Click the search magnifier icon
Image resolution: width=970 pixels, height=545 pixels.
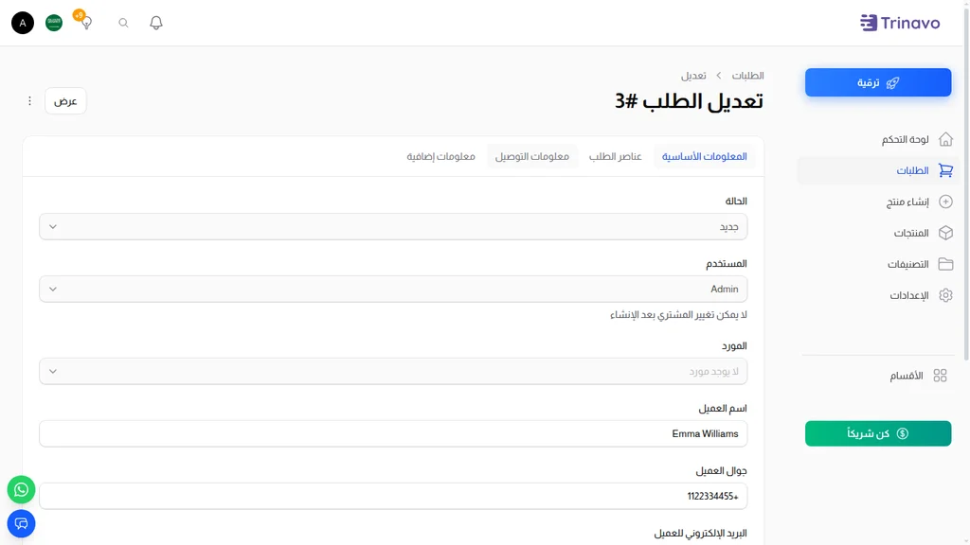coord(124,23)
